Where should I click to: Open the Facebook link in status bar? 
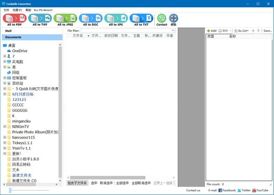(227, 190)
